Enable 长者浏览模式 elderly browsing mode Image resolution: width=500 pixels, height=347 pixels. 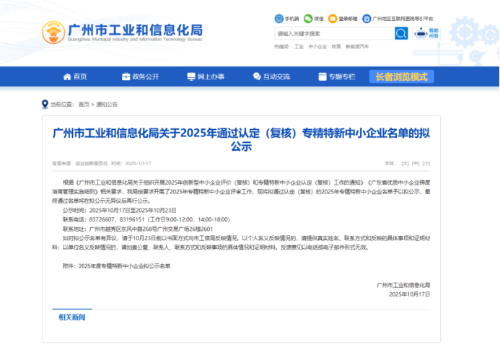point(401,76)
